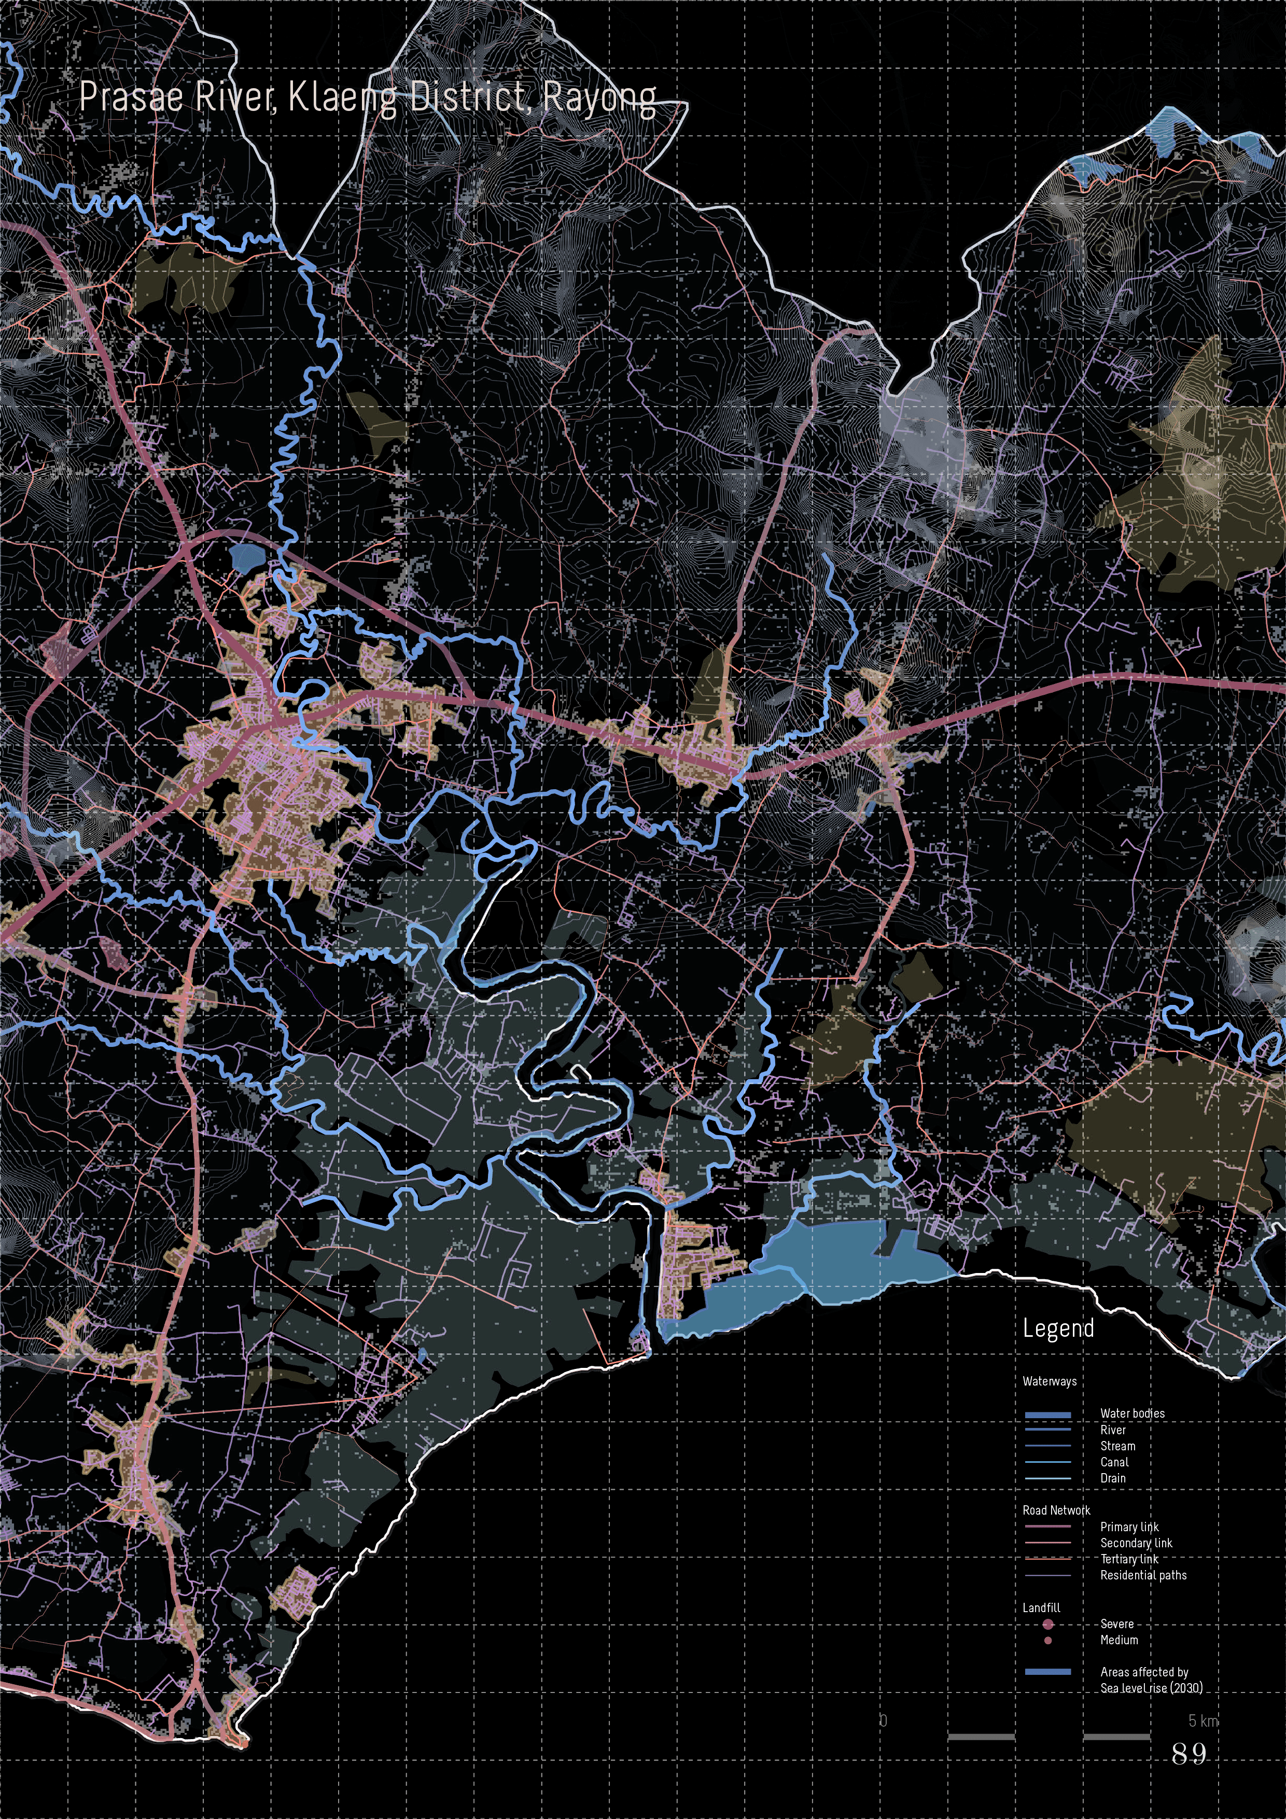Click the 'Landfill' legend heading
The width and height of the screenshot is (1286, 1819).
click(1041, 1607)
